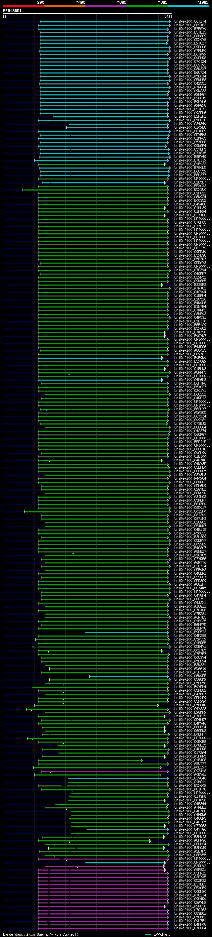212x937 pixels.
Task: Click the UniRef100_P63279 label
Action: [x=190, y=248]
